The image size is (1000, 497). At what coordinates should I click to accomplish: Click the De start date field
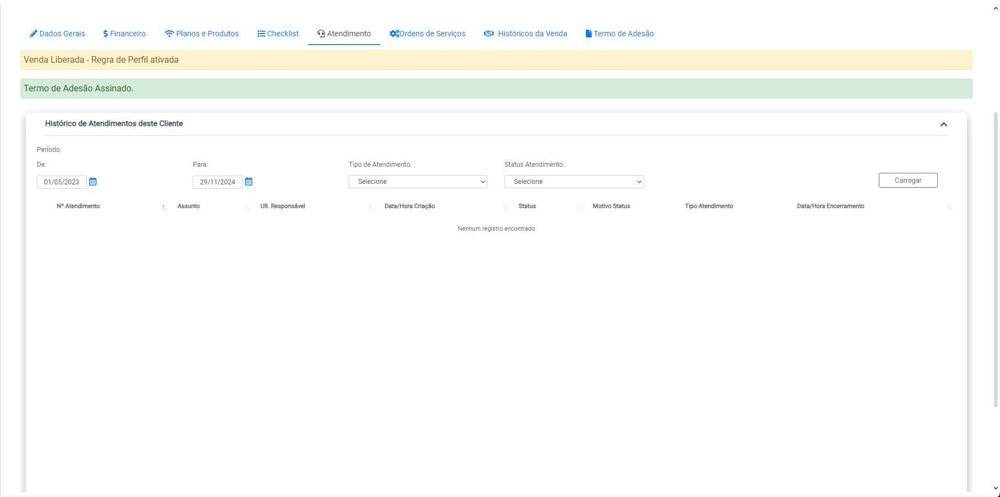pos(62,182)
